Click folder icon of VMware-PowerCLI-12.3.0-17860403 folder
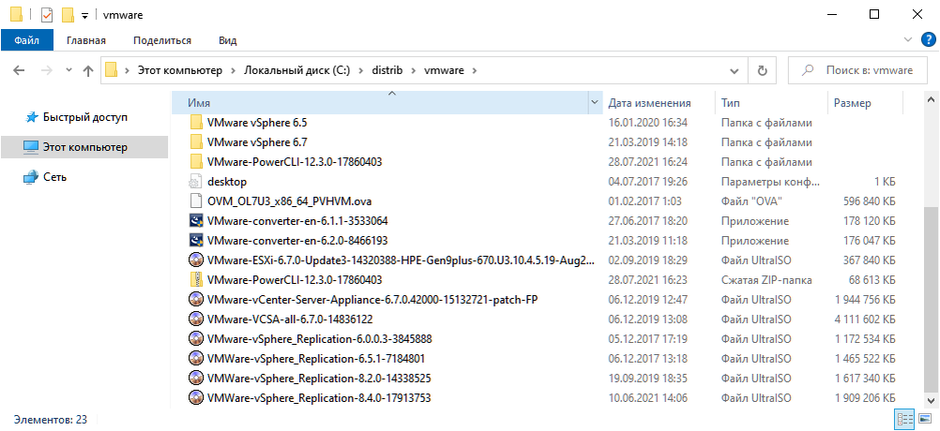Image resolution: width=940 pixels, height=431 pixels. 196,162
